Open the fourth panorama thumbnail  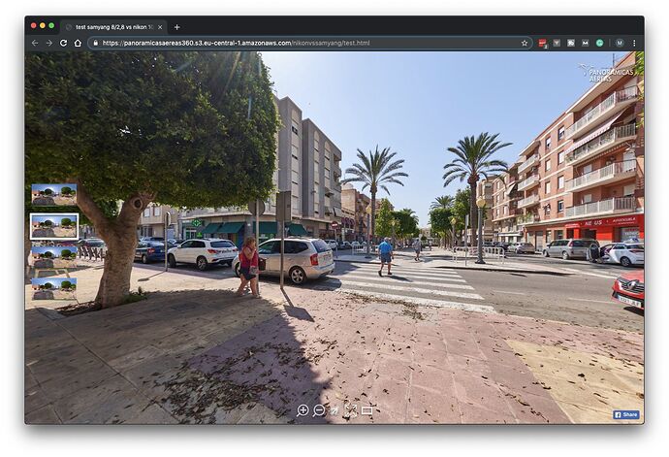click(54, 289)
